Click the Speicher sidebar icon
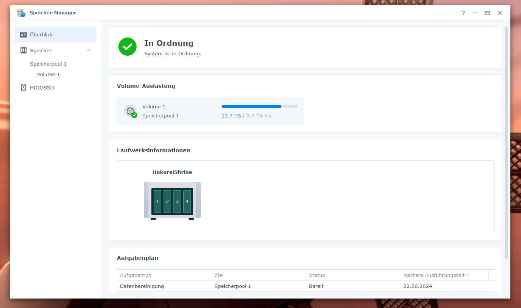The height and width of the screenshot is (308, 521). [x=24, y=50]
